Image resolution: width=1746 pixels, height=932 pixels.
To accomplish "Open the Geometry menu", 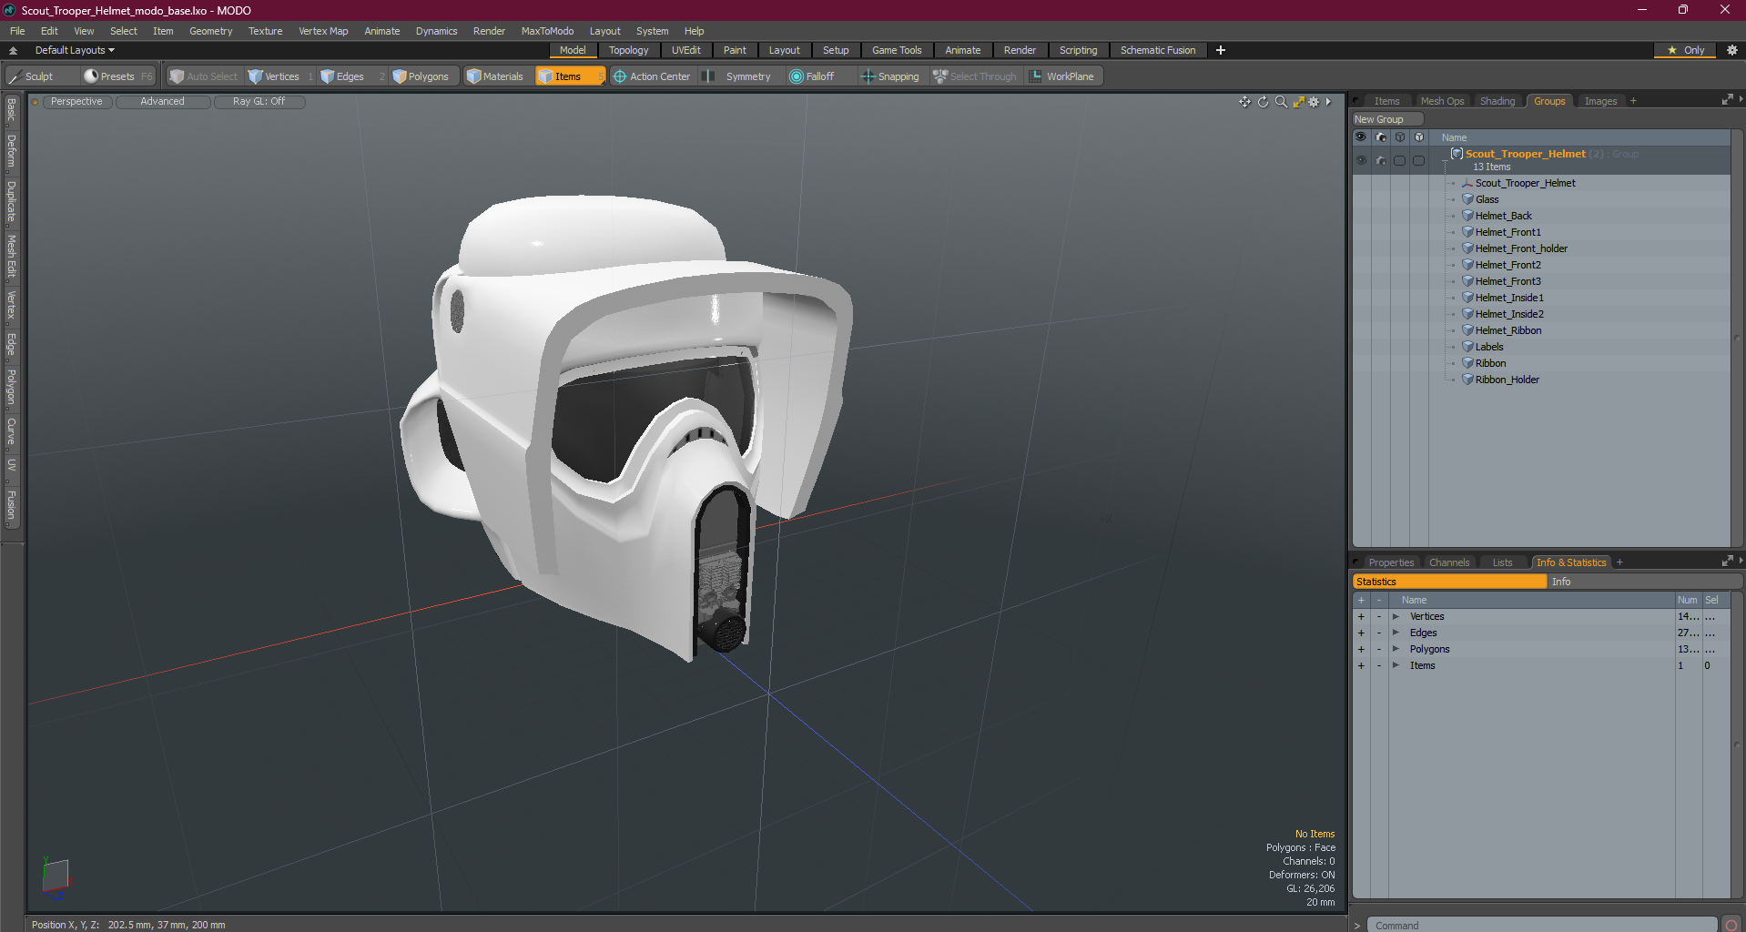I will [210, 31].
